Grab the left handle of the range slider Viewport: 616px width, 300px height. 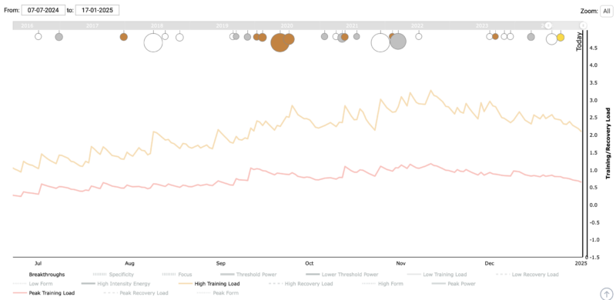point(549,25)
